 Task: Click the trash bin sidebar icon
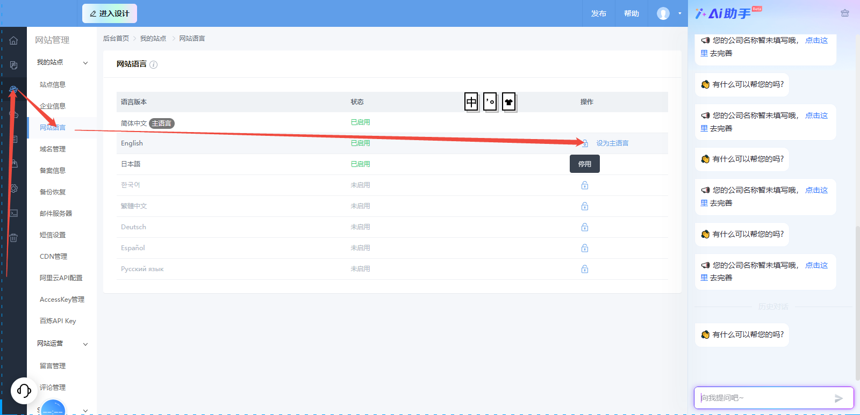click(13, 238)
